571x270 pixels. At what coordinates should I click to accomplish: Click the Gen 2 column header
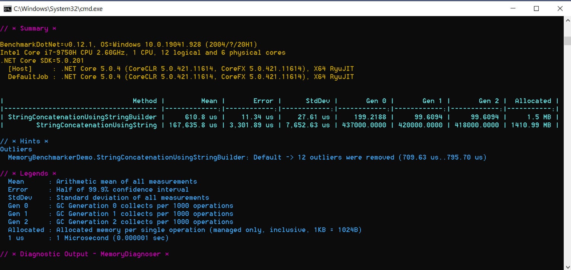click(x=489, y=101)
